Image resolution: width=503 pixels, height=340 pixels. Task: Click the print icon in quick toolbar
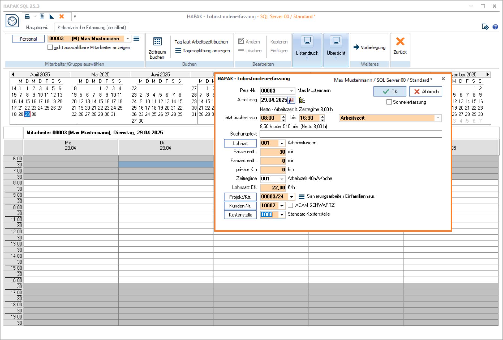[x=27, y=16]
